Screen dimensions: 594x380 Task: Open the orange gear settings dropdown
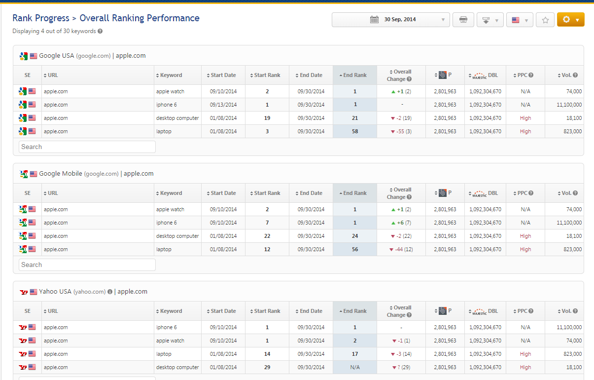click(x=570, y=20)
